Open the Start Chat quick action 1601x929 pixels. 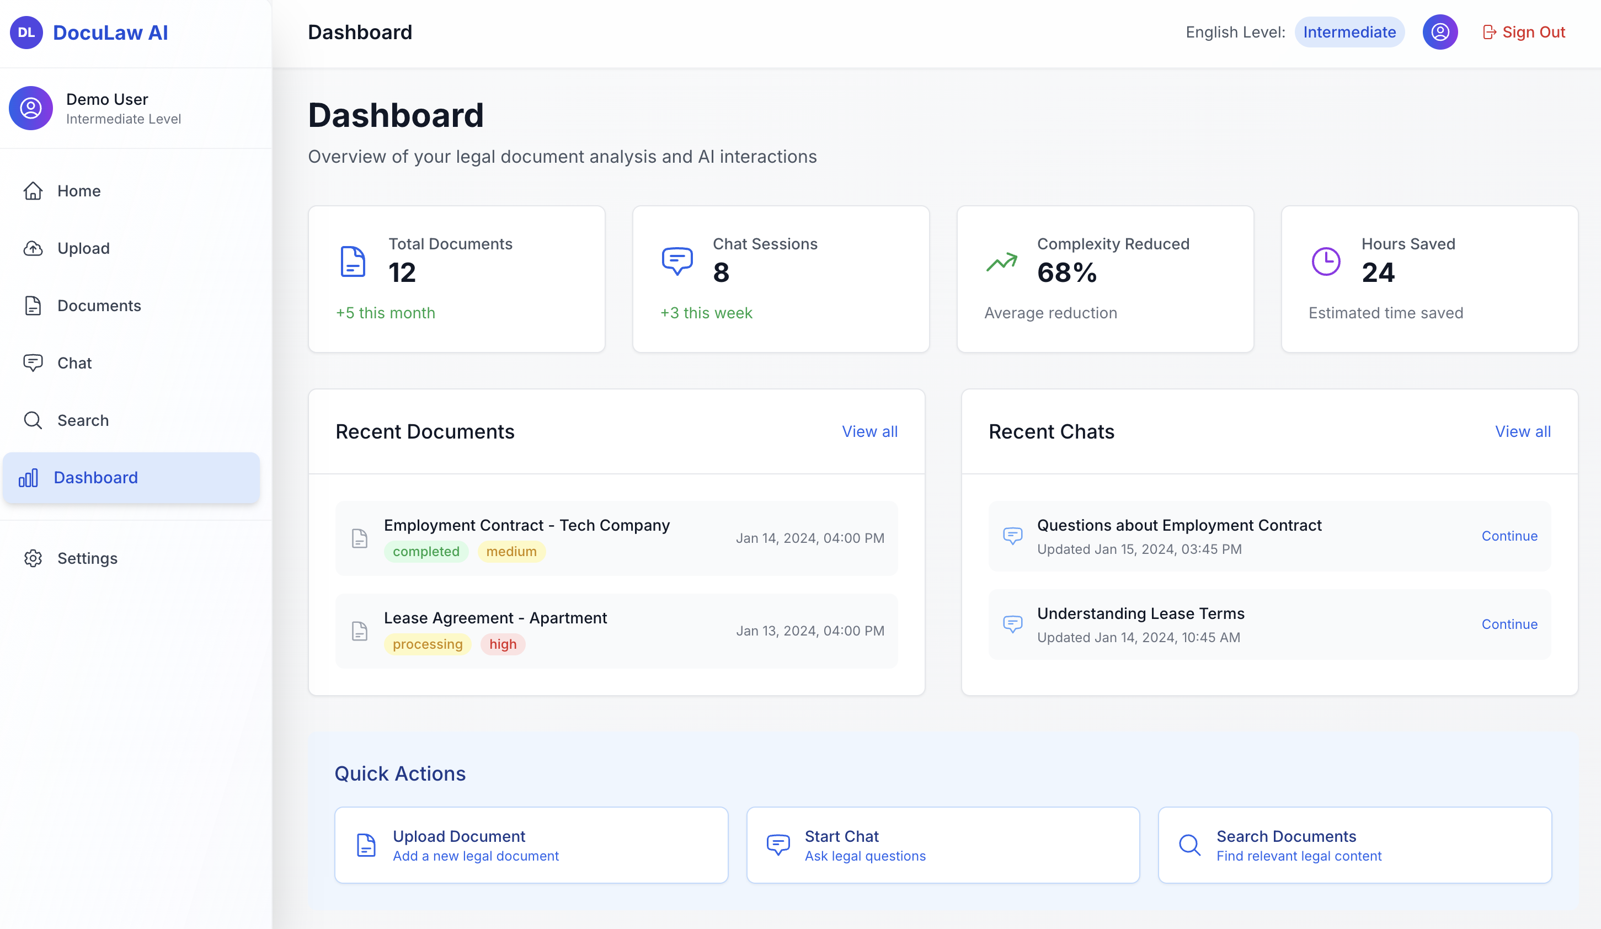942,845
